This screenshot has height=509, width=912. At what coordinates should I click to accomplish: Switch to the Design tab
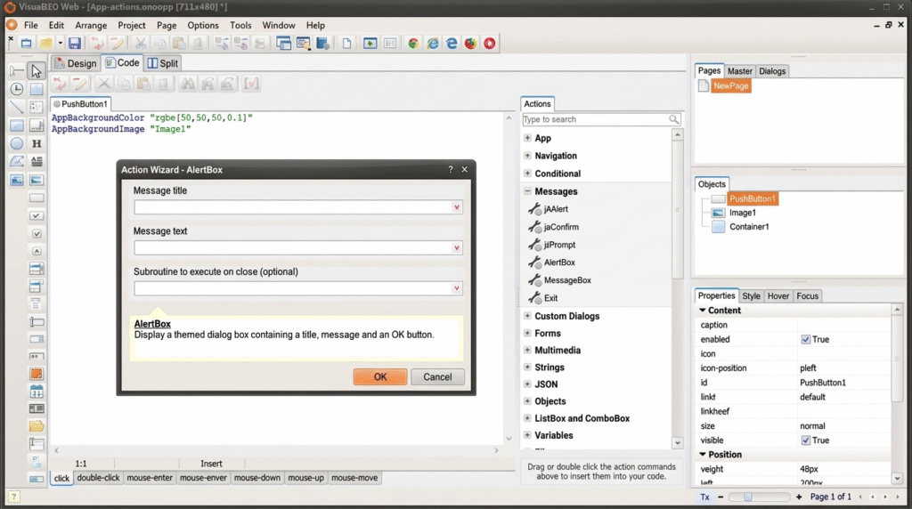(76, 63)
